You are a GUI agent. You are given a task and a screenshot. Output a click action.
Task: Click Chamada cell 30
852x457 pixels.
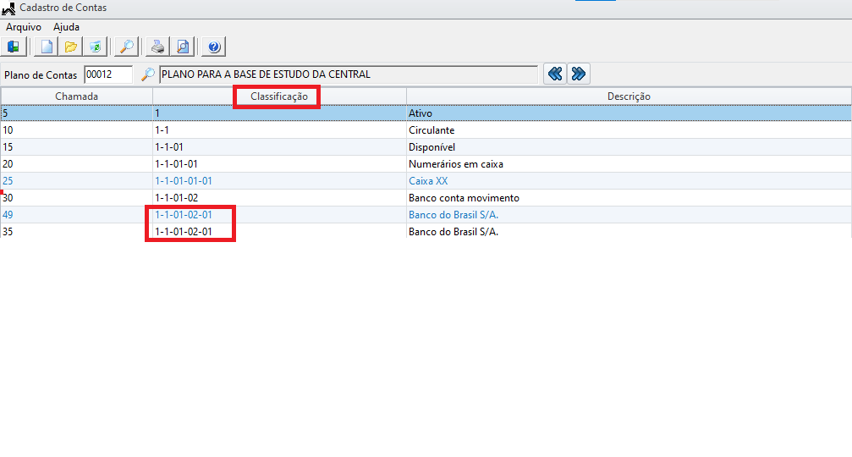(77, 198)
